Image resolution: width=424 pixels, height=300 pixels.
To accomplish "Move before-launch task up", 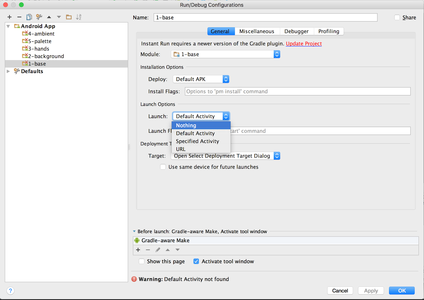I will (x=168, y=250).
